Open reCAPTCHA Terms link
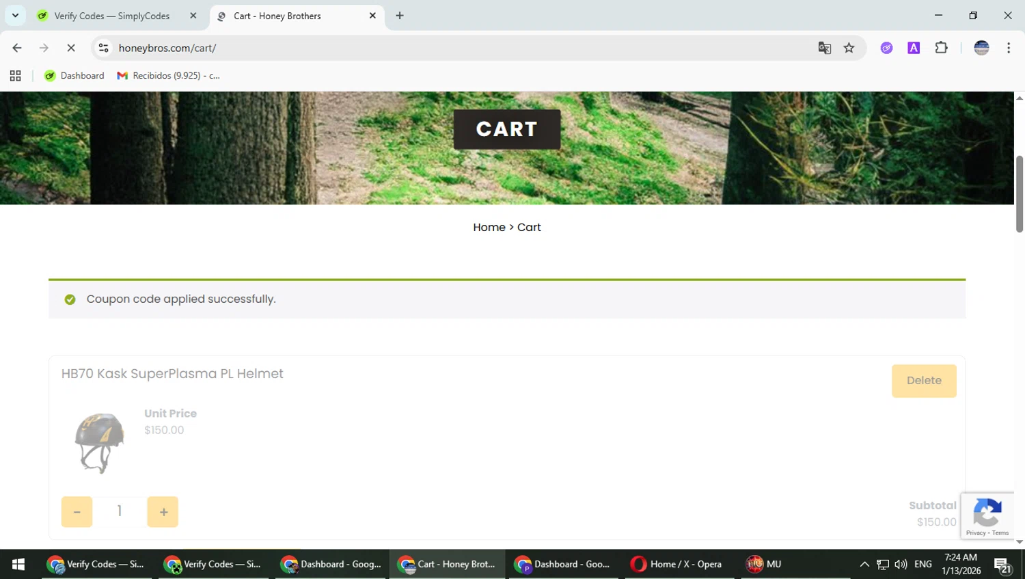Screen dimensions: 1025x579 (1001, 533)
